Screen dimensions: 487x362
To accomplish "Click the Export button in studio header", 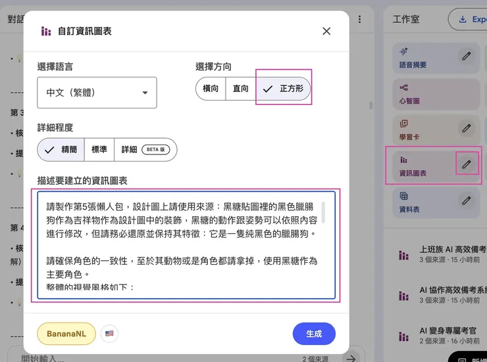I will pos(468,19).
